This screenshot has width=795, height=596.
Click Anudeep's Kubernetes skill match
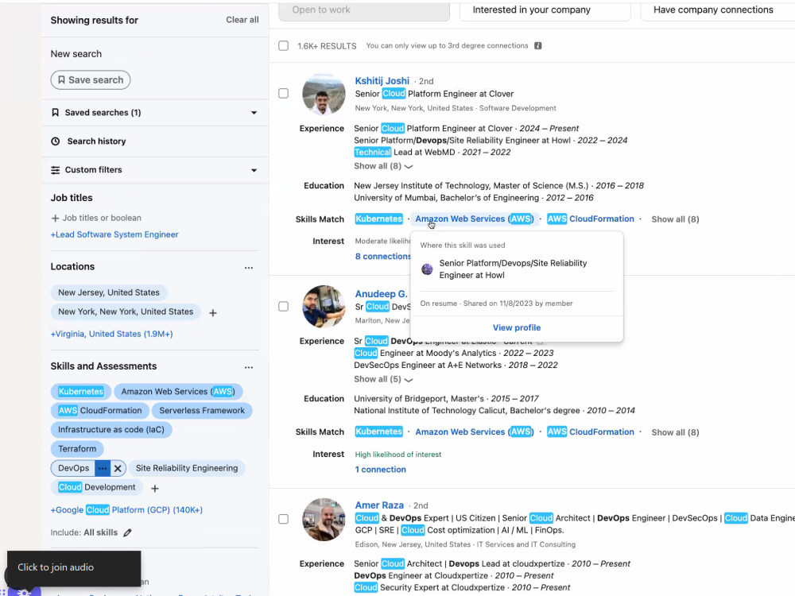point(378,432)
